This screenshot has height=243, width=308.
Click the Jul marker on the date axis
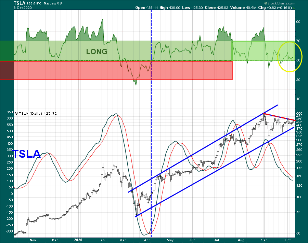click(217, 240)
